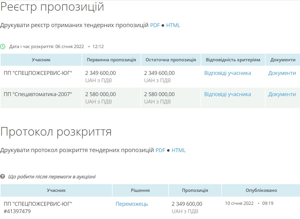
Task: Open Відповіді учасника for Спецавтоматика-2007
Action: [x=228, y=94]
